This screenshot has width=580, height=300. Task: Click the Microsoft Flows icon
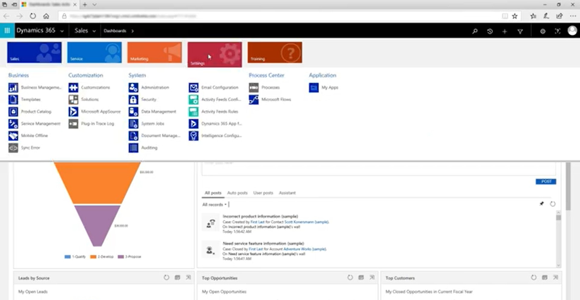coord(253,99)
